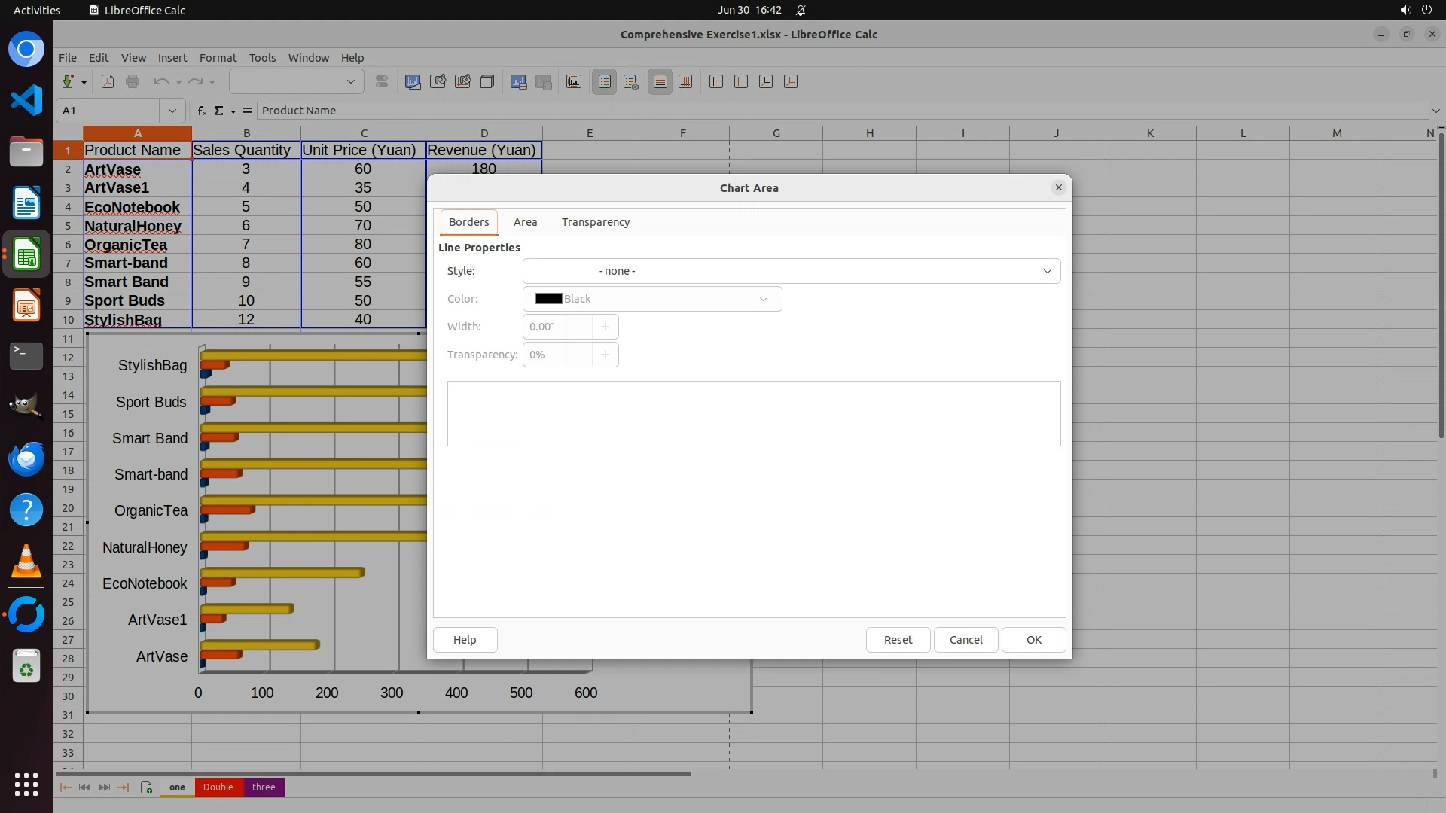Toggle Horizontal Grids in the toolbar
The width and height of the screenshot is (1446, 813).
coord(660,81)
